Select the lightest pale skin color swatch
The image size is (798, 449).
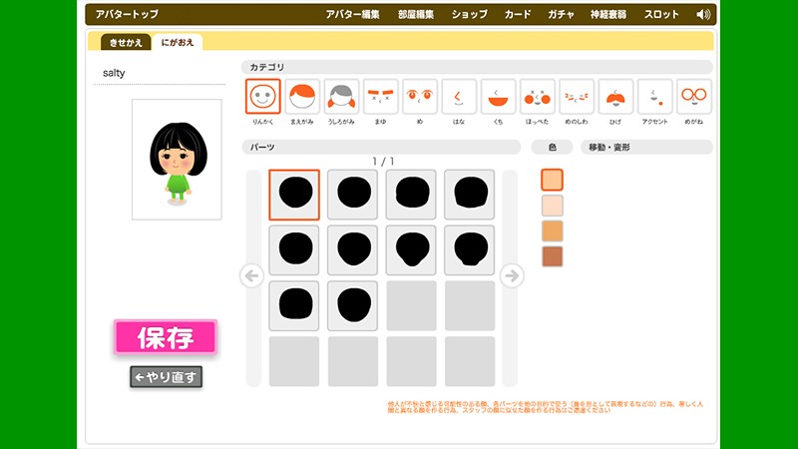click(x=552, y=205)
